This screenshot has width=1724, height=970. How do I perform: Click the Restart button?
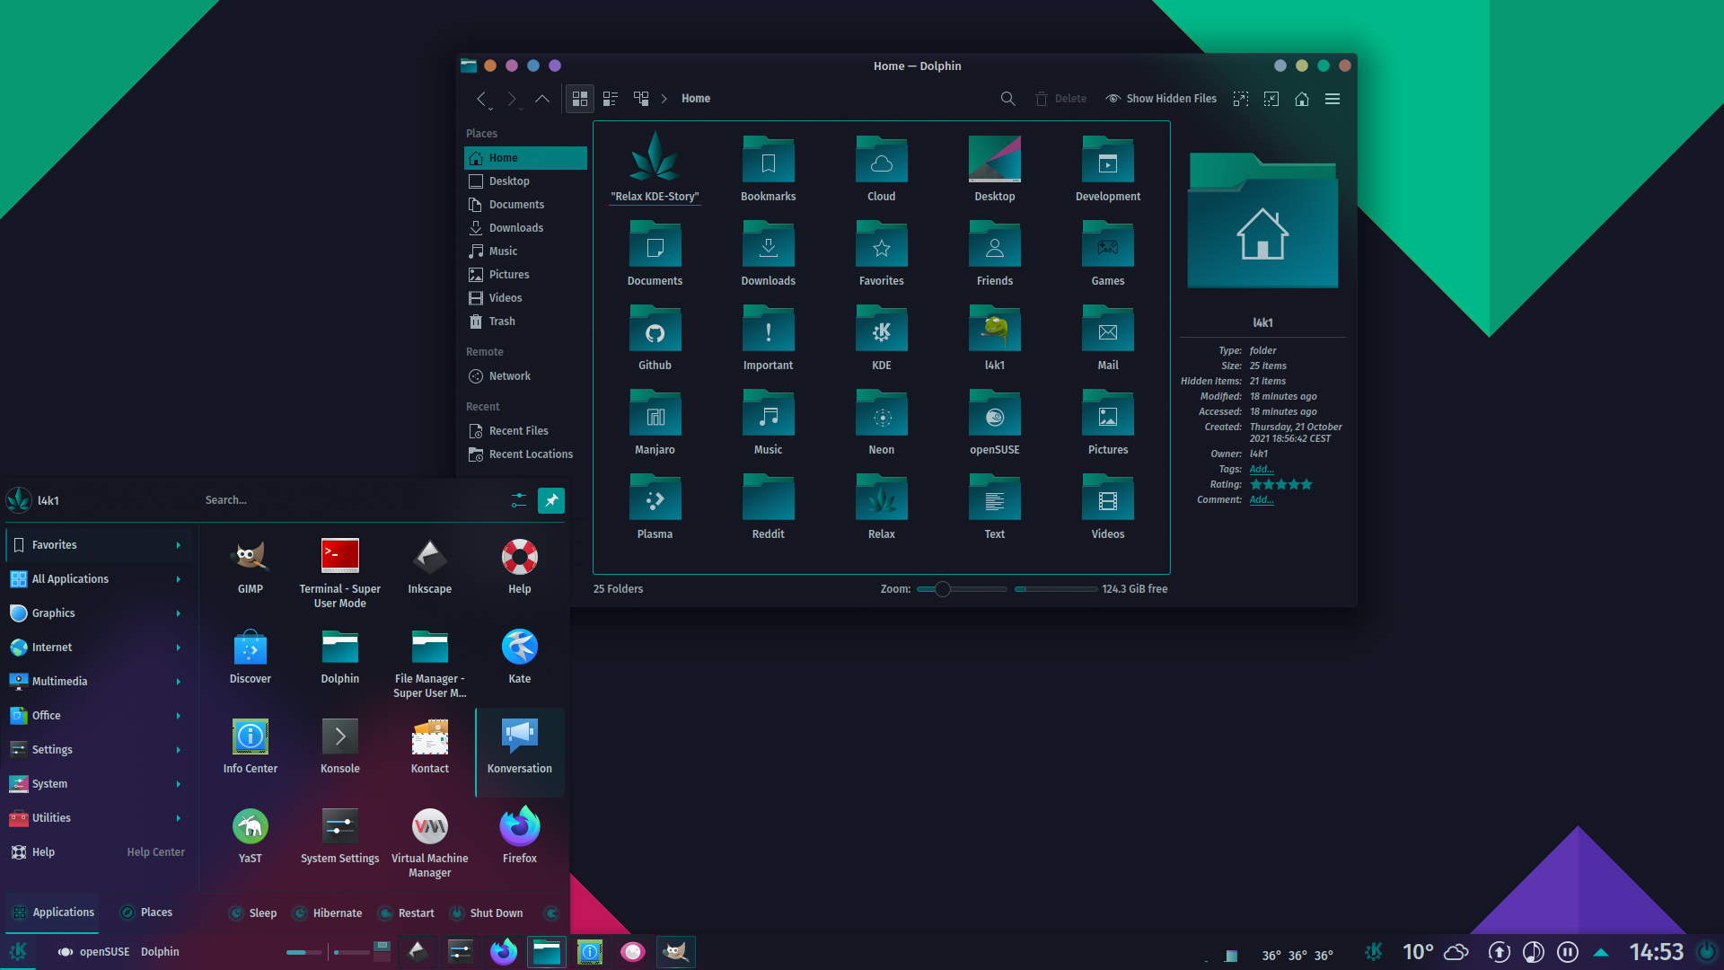point(407,913)
